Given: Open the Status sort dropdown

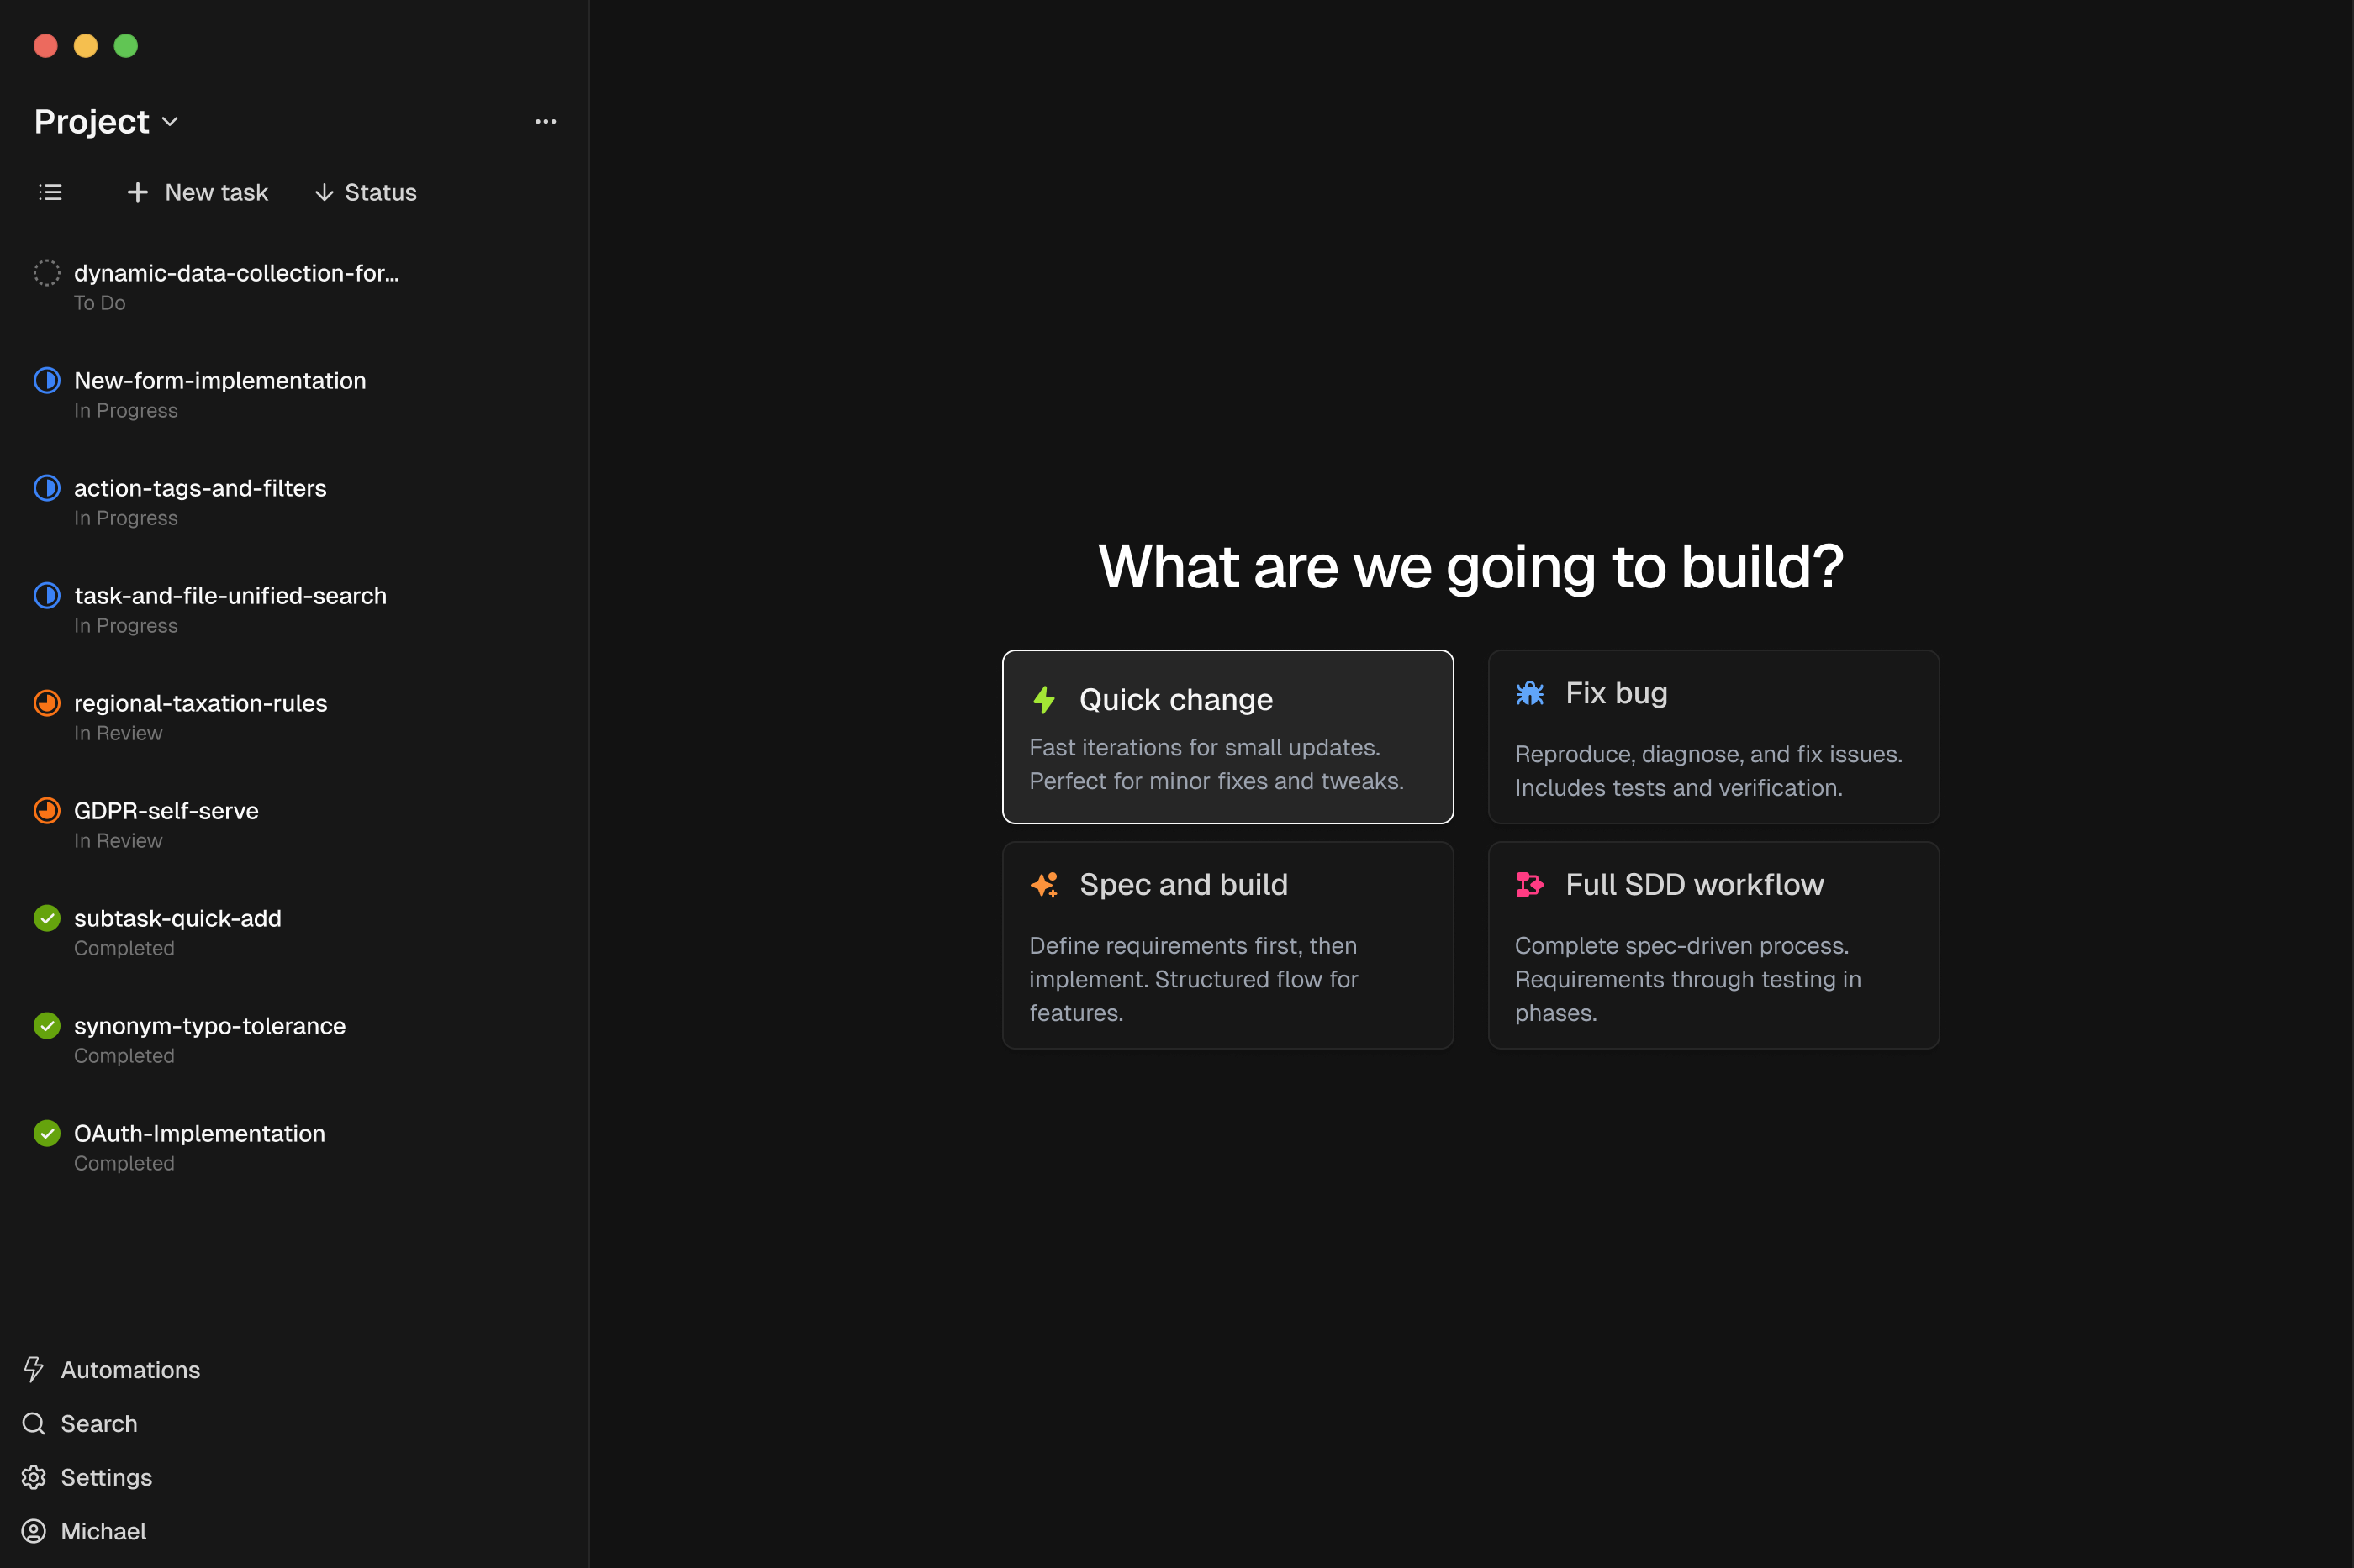Looking at the screenshot, I should pyautogui.click(x=365, y=192).
